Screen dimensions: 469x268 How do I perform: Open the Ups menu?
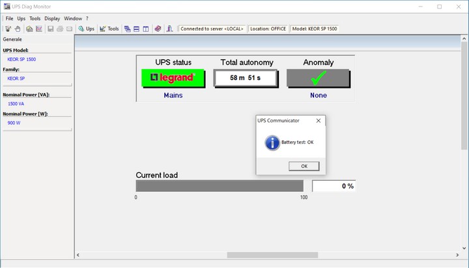click(21, 18)
